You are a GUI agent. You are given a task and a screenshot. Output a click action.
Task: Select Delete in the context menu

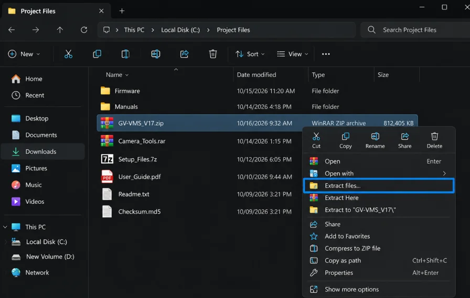click(x=434, y=141)
